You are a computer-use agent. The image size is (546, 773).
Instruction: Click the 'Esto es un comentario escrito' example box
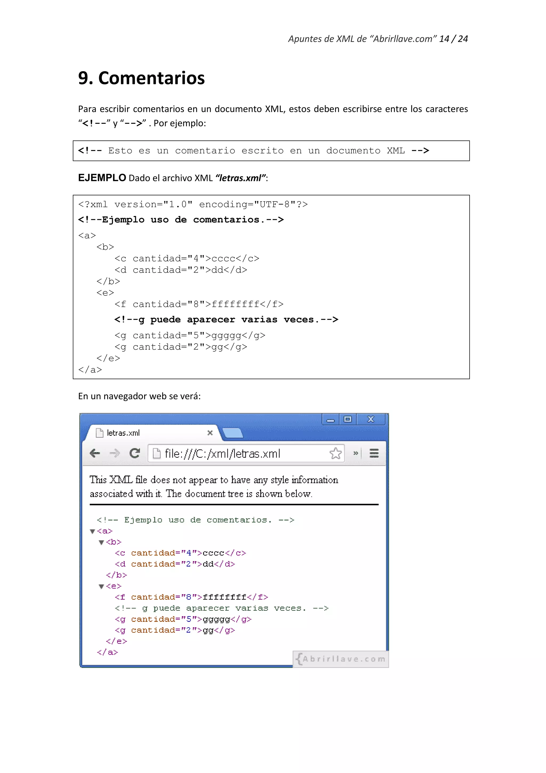click(271, 151)
